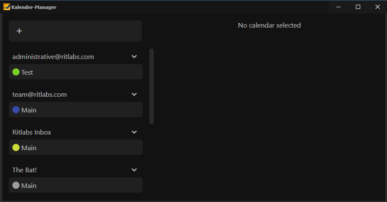The image size is (387, 202).
Task: Click the calendar list vertical scrollbar
Action: pos(152,87)
